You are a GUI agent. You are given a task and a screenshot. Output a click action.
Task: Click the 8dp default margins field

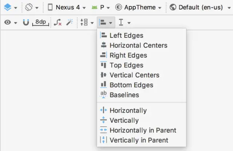[x=40, y=23]
